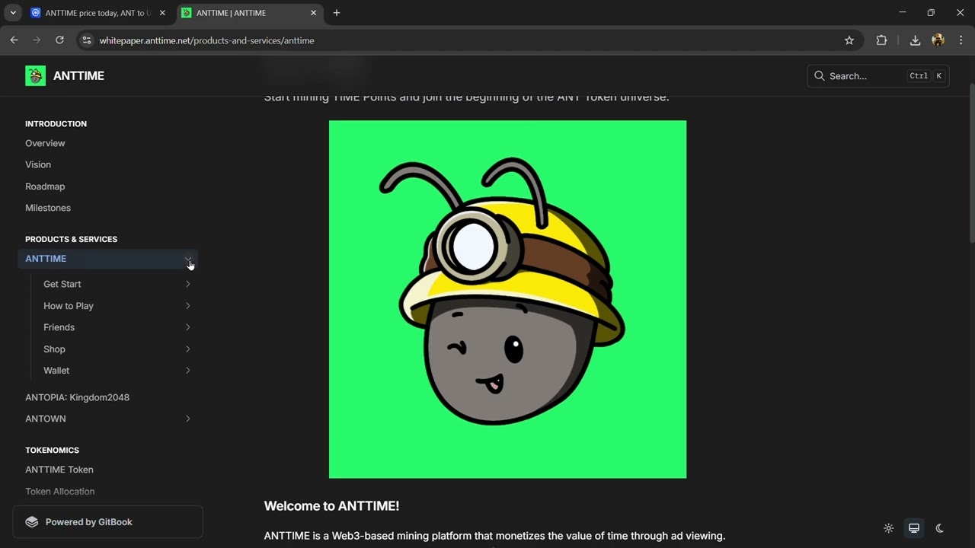This screenshot has height=548, width=975.
Task: Expand Friends chevron
Action: click(187, 327)
